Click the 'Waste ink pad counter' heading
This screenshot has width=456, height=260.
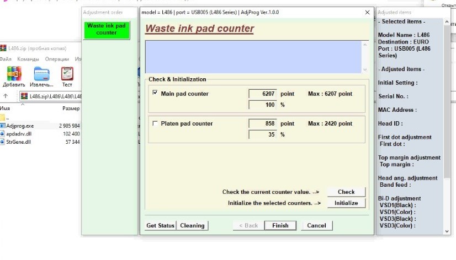[x=199, y=29]
